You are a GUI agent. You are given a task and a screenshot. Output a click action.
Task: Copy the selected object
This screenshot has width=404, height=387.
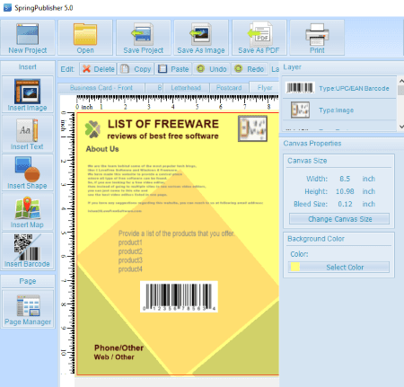pyautogui.click(x=136, y=69)
